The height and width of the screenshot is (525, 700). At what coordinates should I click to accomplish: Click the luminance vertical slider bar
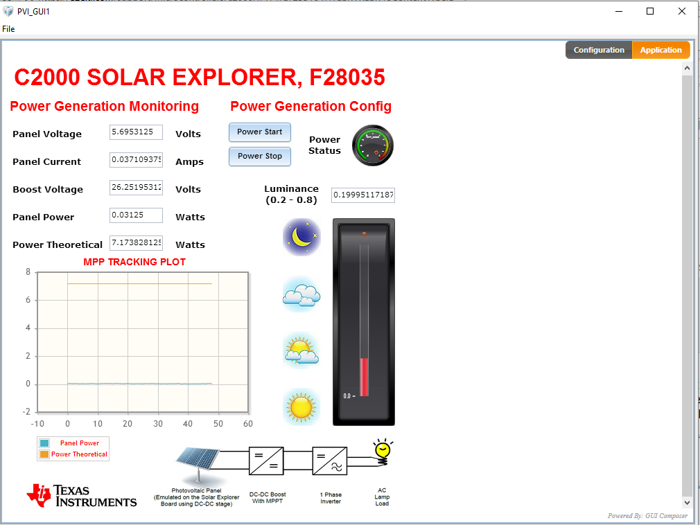tap(364, 321)
